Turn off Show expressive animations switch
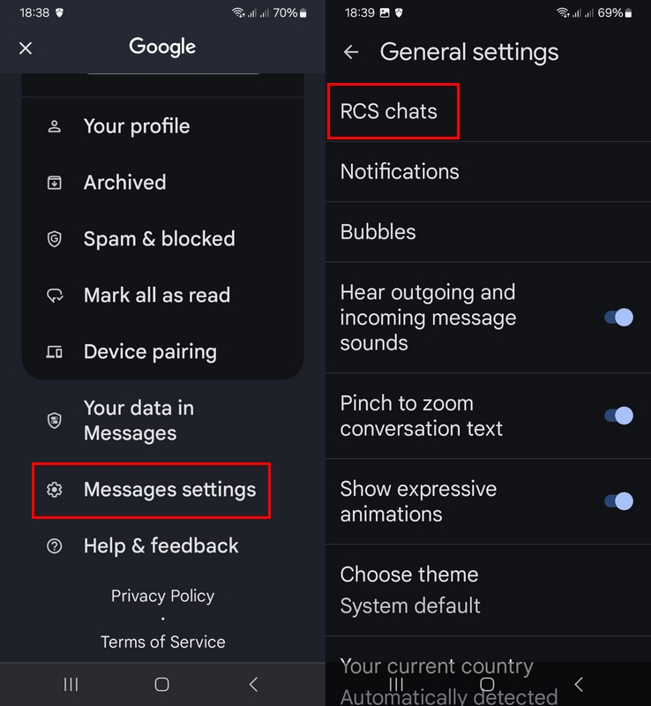Screen dimensions: 651x706 coord(618,501)
